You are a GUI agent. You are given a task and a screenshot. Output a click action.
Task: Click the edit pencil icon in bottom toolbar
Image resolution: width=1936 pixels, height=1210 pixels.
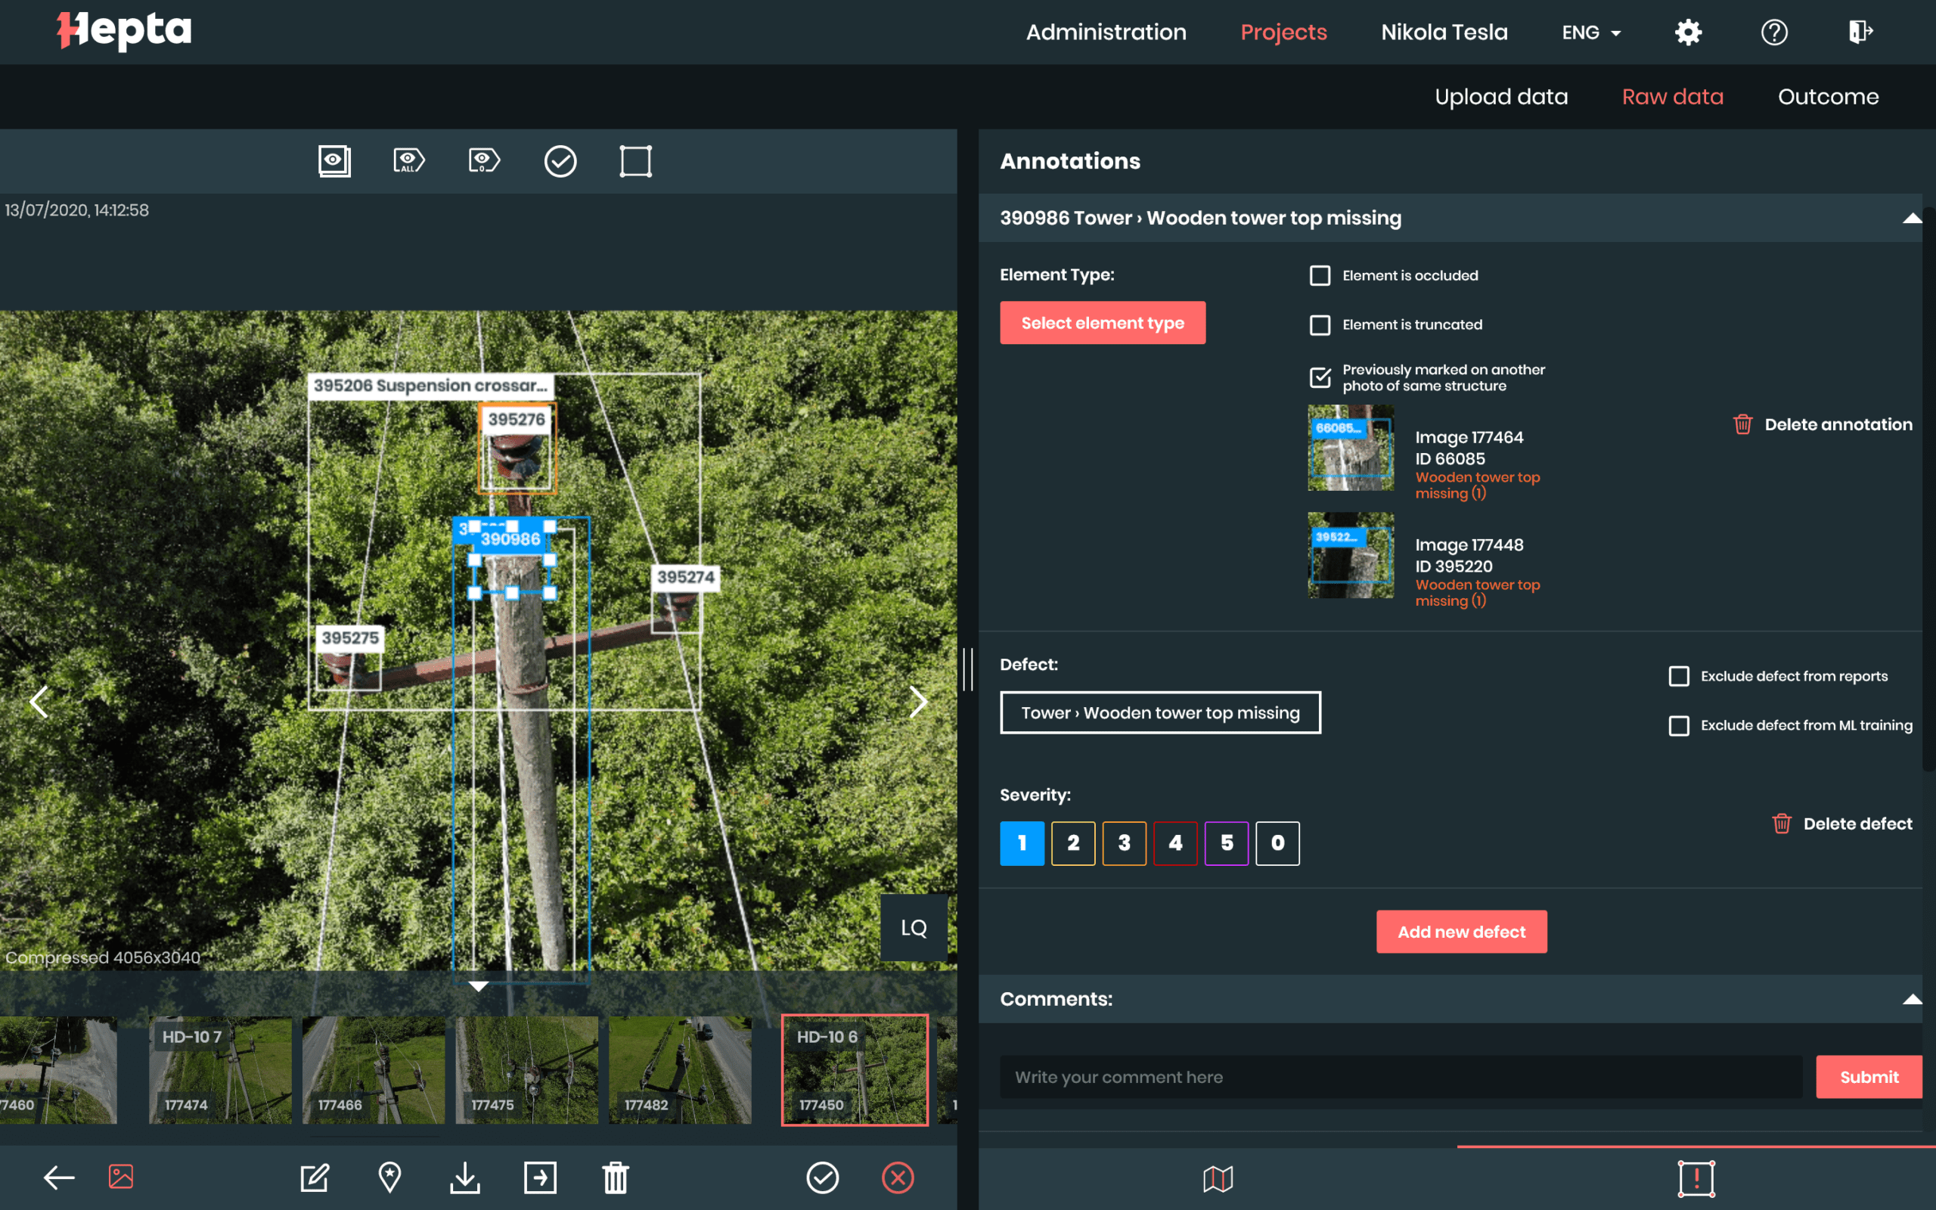[x=315, y=1177]
